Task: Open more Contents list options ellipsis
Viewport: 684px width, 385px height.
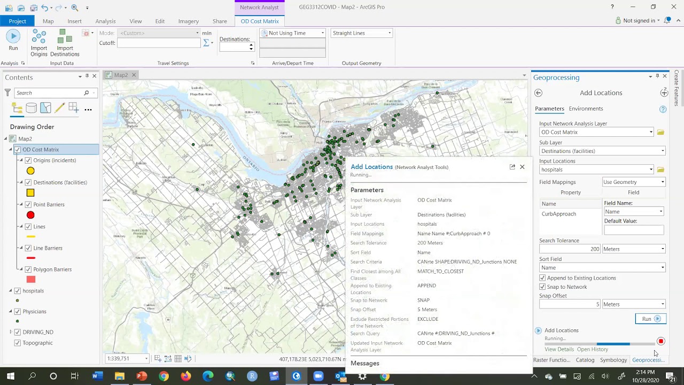Action: pyautogui.click(x=88, y=110)
